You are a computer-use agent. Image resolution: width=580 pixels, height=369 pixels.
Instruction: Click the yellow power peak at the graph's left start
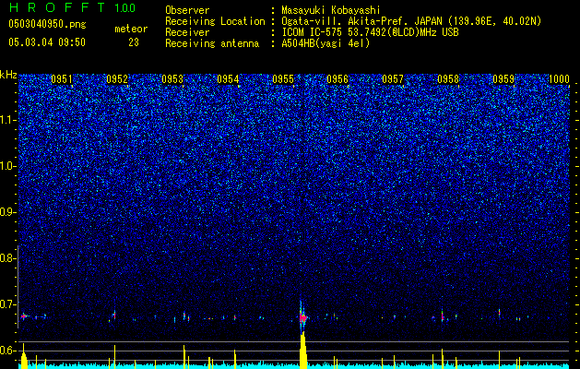coord(24,356)
